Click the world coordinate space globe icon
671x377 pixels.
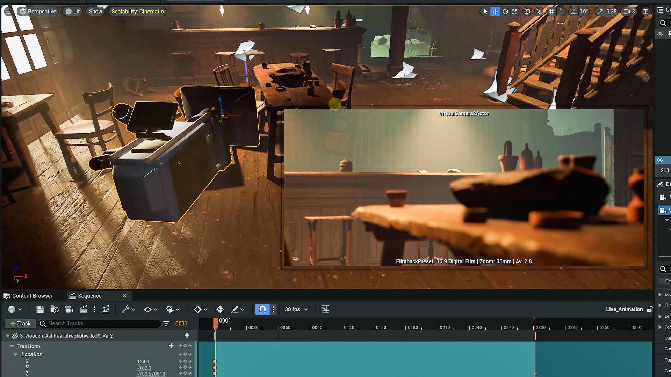[x=527, y=12]
